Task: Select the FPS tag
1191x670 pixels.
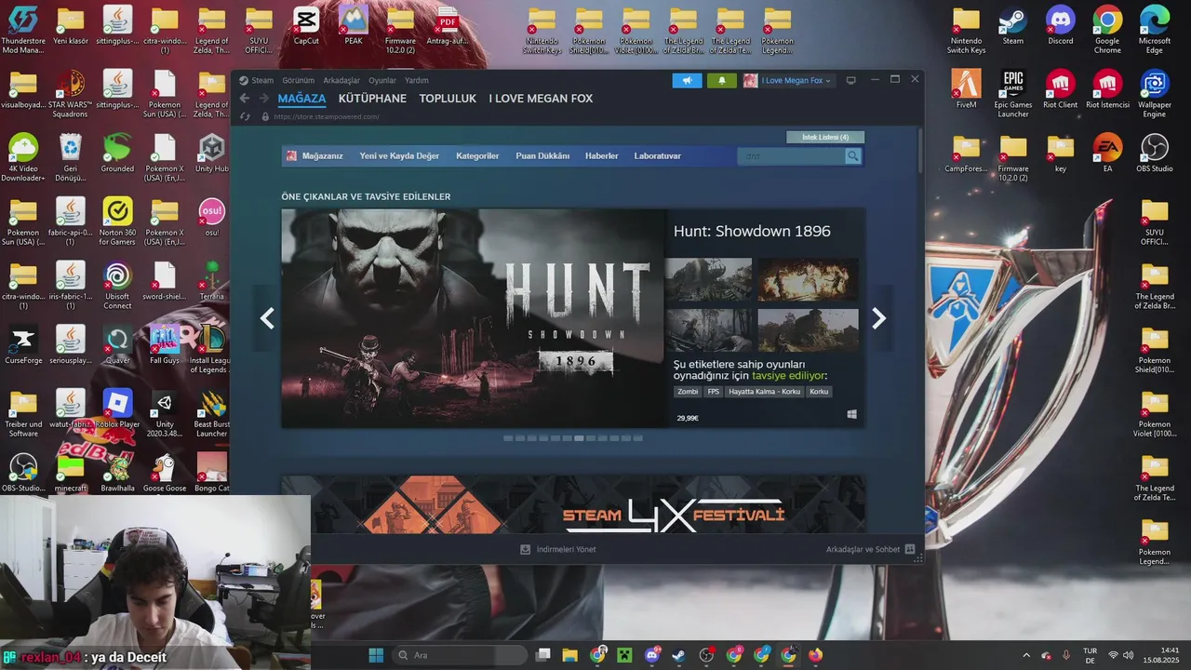Action: coord(714,392)
